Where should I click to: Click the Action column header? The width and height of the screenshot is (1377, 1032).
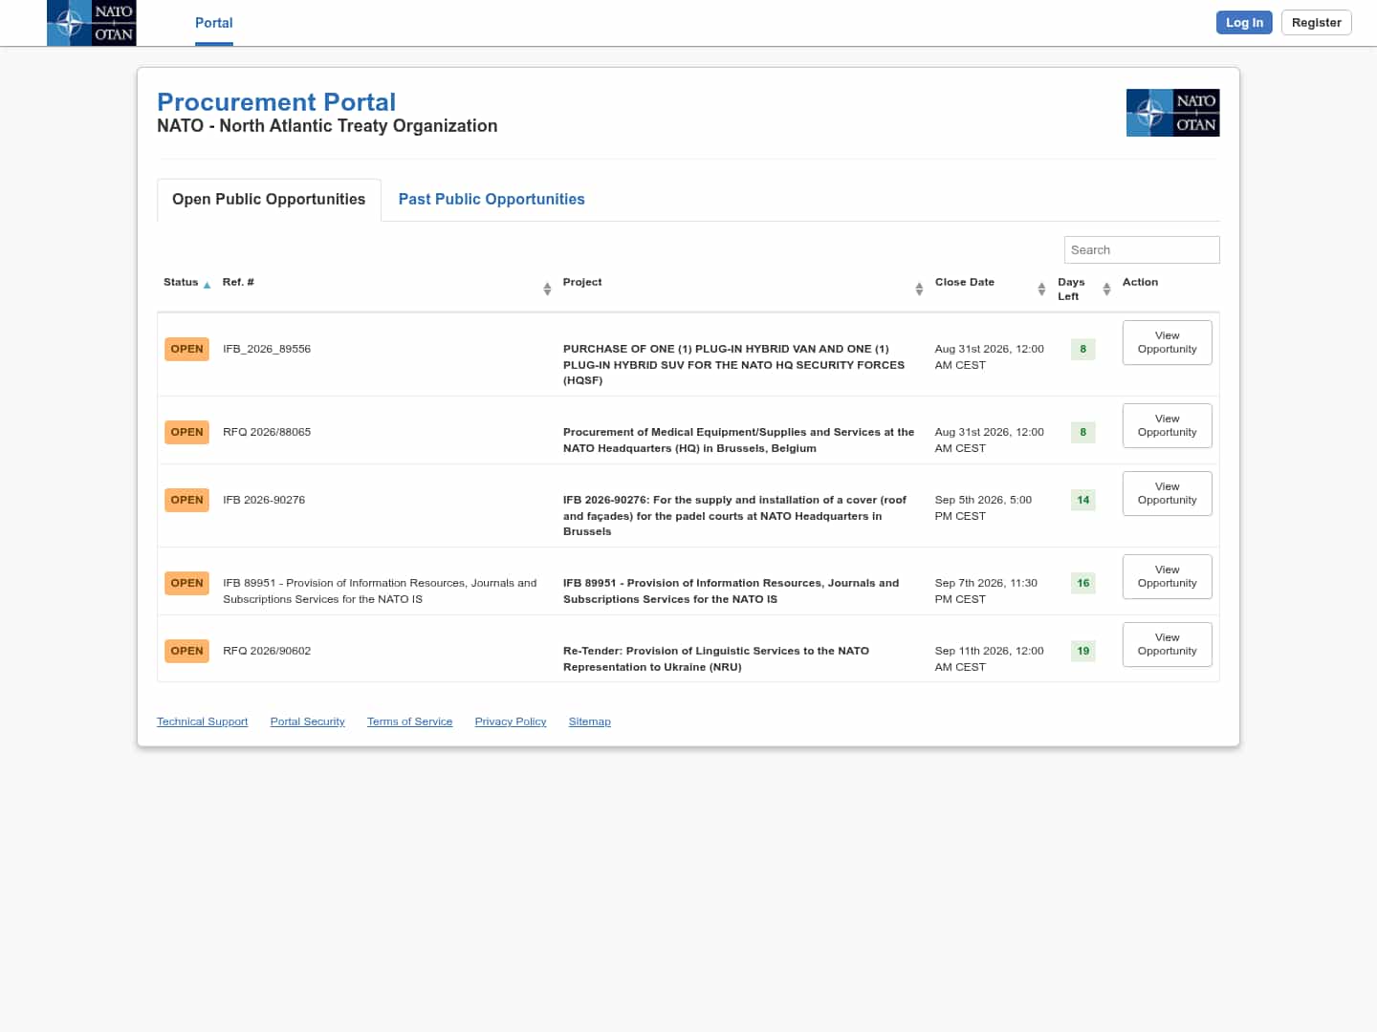1140,283
